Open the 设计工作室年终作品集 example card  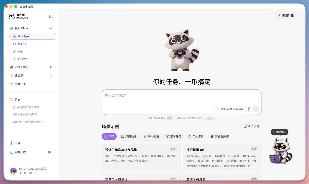[141, 158]
